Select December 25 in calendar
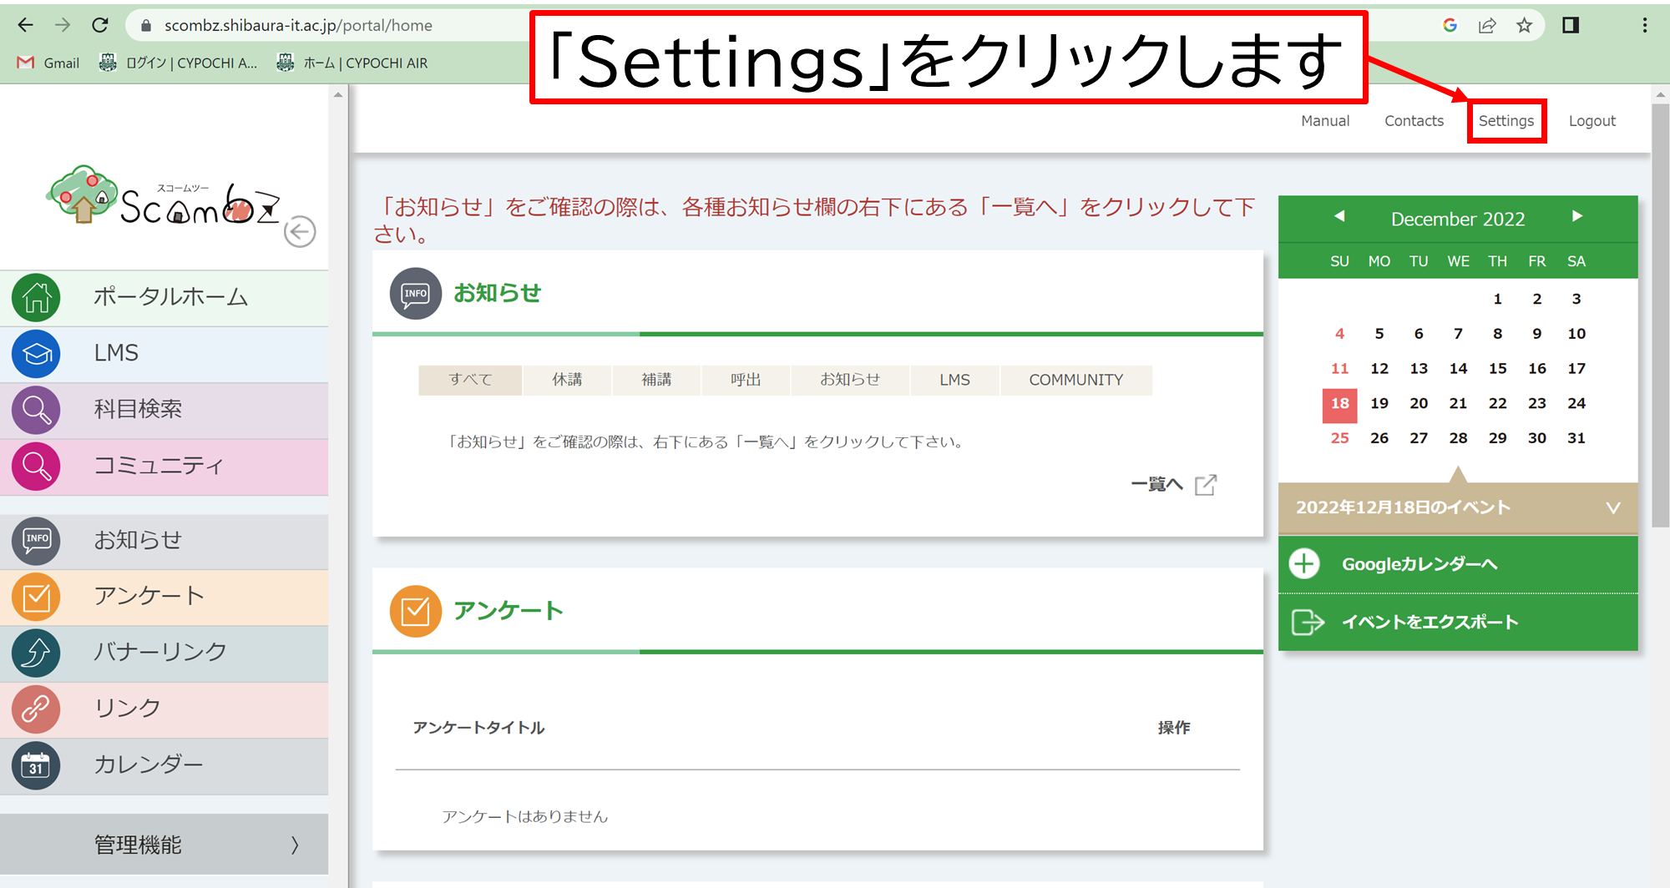Viewport: 1670px width, 888px height. (x=1339, y=438)
